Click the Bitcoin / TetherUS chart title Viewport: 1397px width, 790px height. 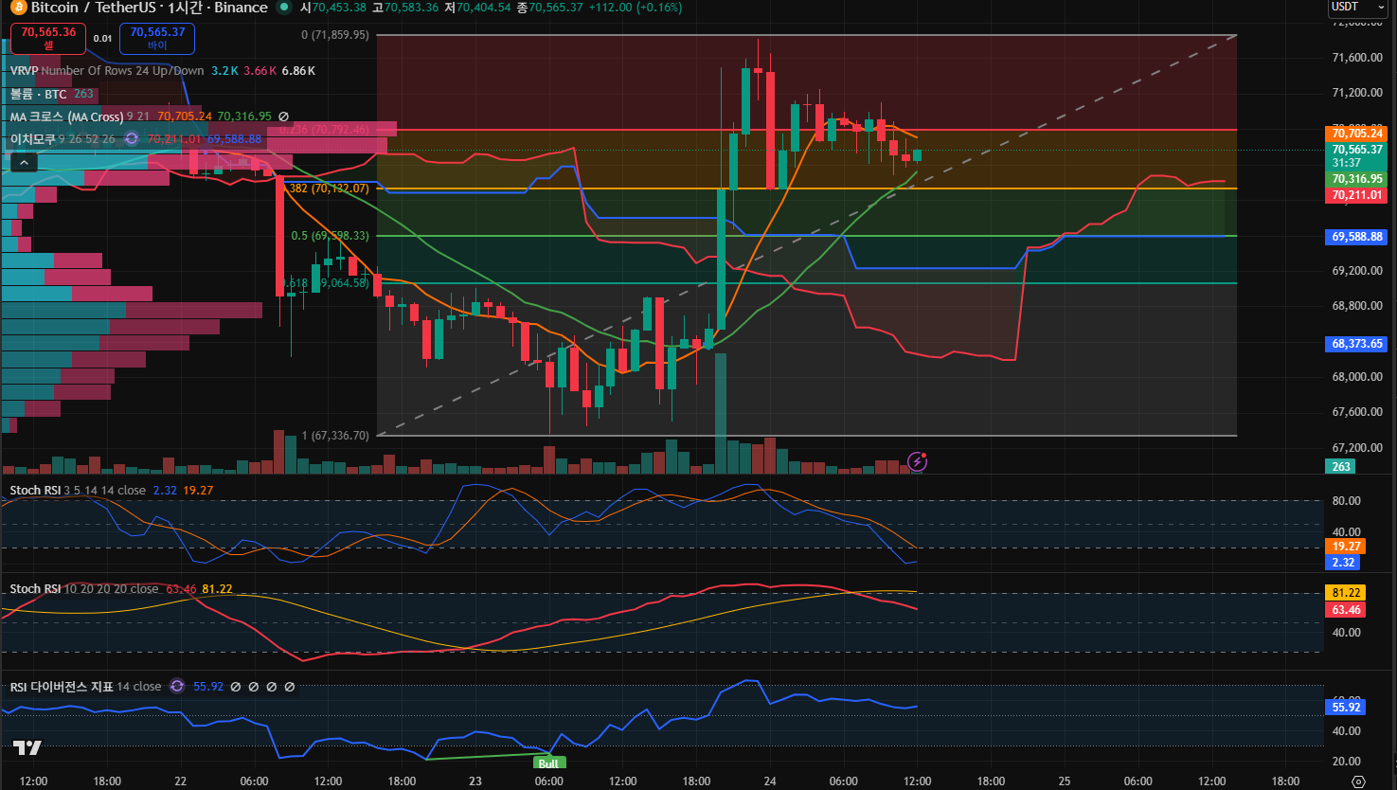click(x=150, y=8)
